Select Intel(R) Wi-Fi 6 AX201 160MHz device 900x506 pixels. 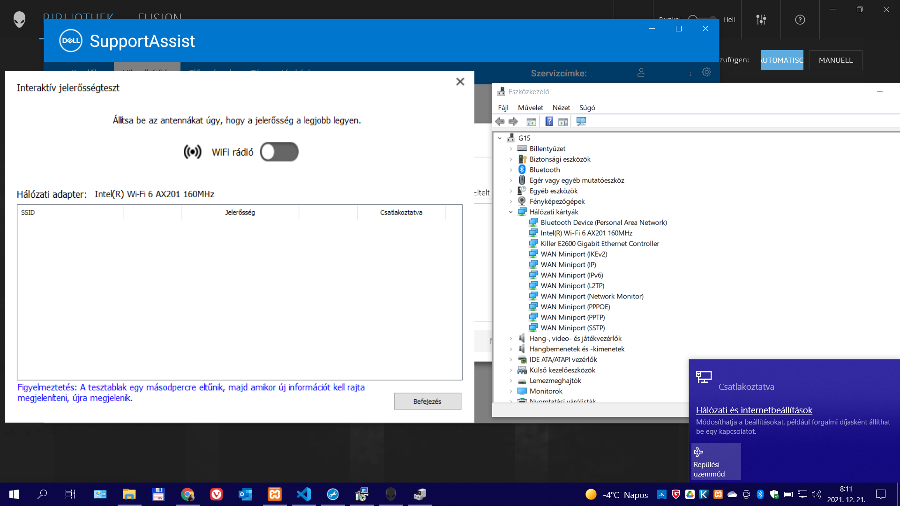(586, 233)
